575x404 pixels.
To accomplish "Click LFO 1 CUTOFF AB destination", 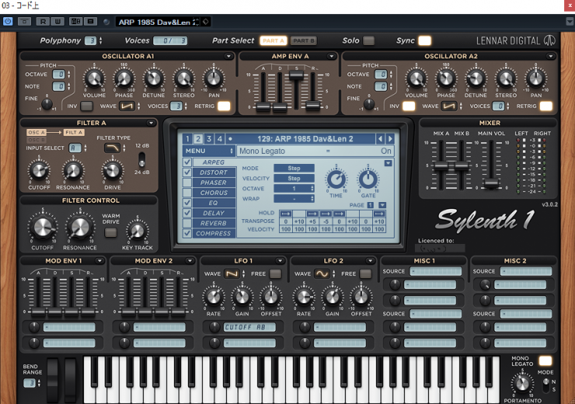I will point(249,327).
